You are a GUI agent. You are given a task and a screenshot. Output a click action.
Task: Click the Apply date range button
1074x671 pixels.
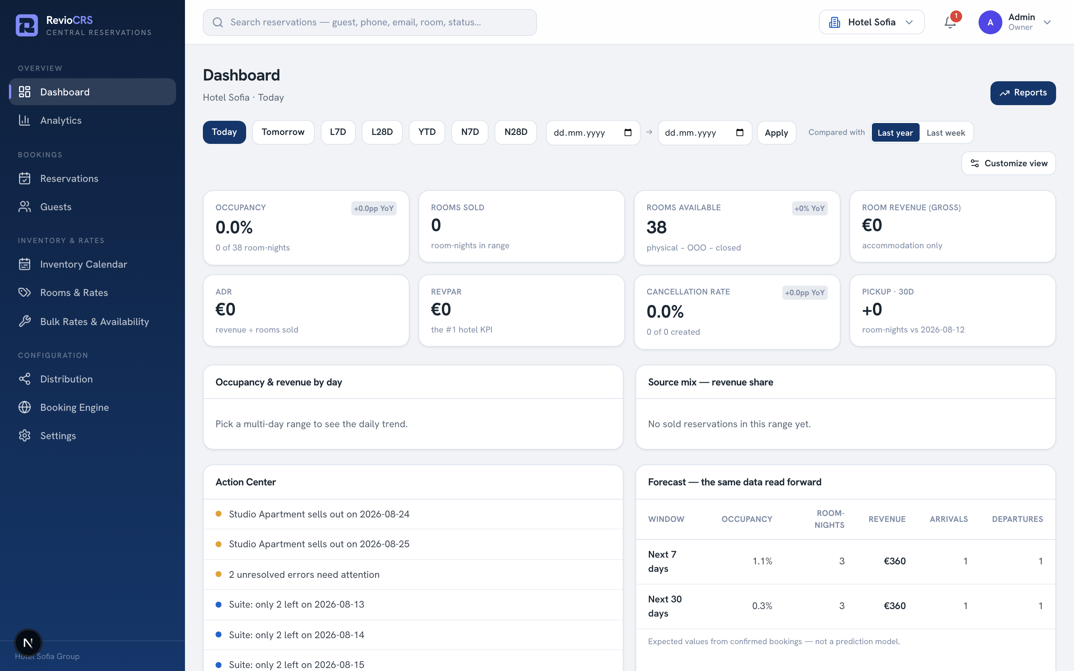(776, 133)
